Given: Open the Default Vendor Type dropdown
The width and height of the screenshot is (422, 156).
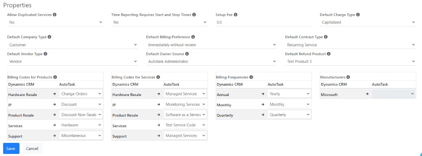Looking at the screenshot, I should click(x=72, y=61).
